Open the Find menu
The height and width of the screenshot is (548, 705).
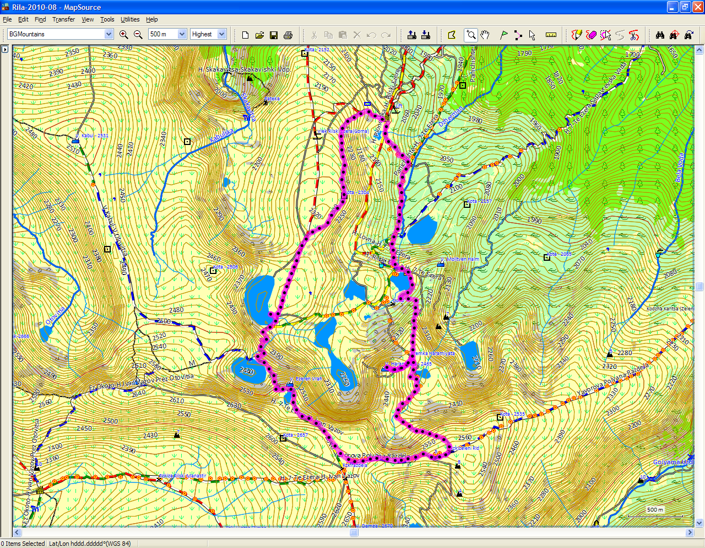(x=40, y=19)
